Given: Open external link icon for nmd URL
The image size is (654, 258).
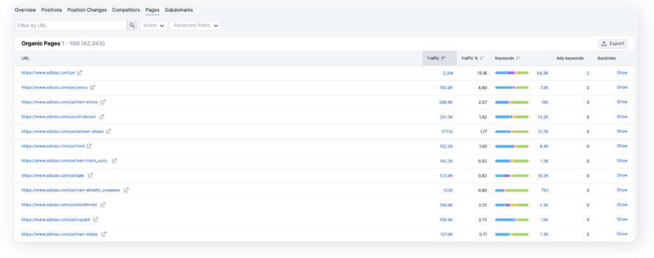Looking at the screenshot, I should click(x=89, y=146).
